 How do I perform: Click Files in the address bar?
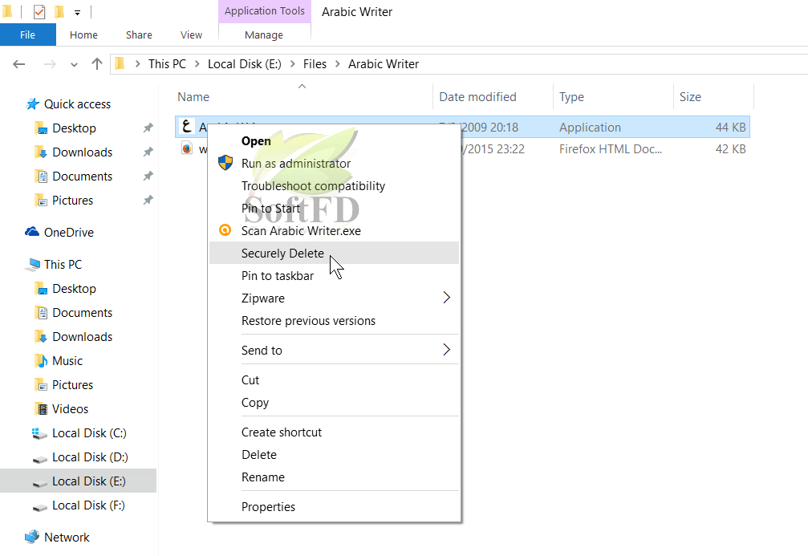click(x=315, y=64)
